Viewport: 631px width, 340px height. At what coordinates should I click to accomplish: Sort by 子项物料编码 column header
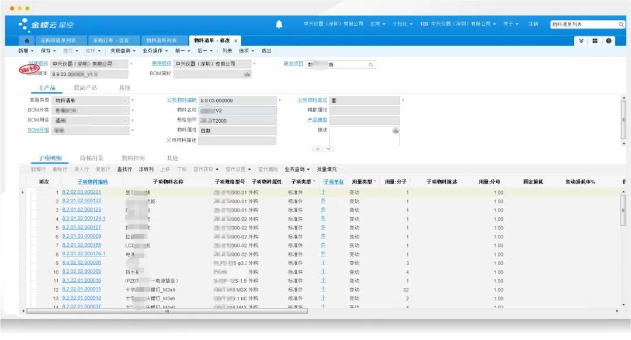(x=92, y=182)
